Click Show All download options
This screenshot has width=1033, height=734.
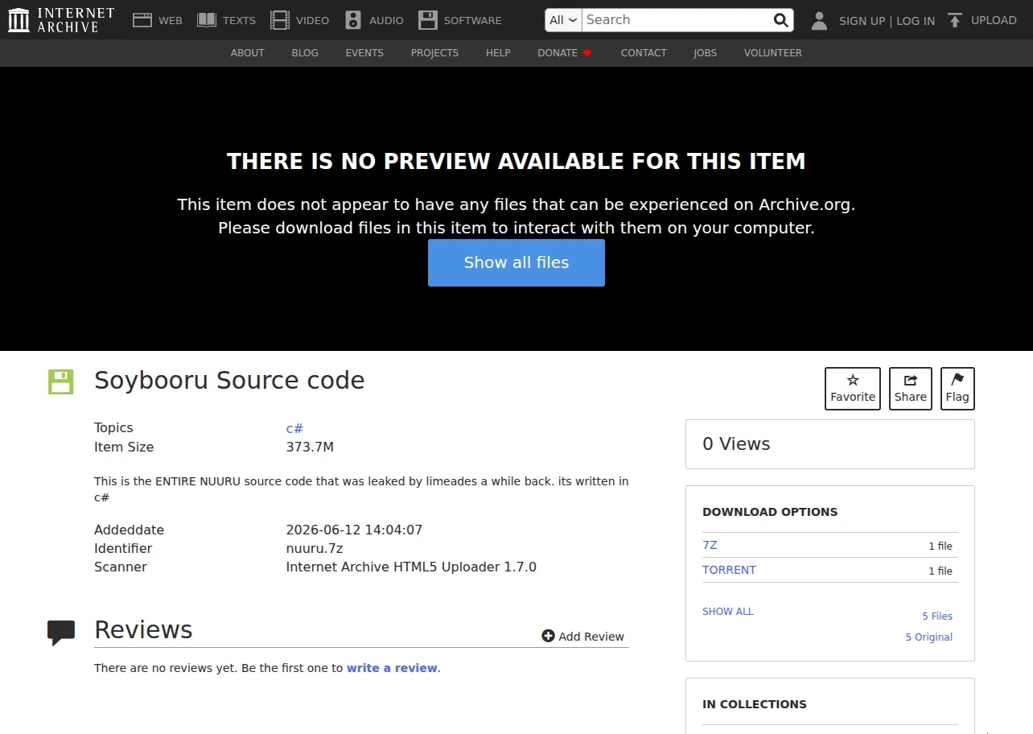[728, 612]
